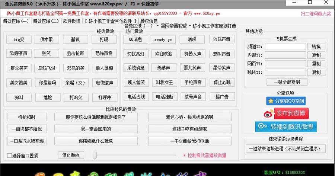Trigger the 做人厚道 sound

pos(105,68)
